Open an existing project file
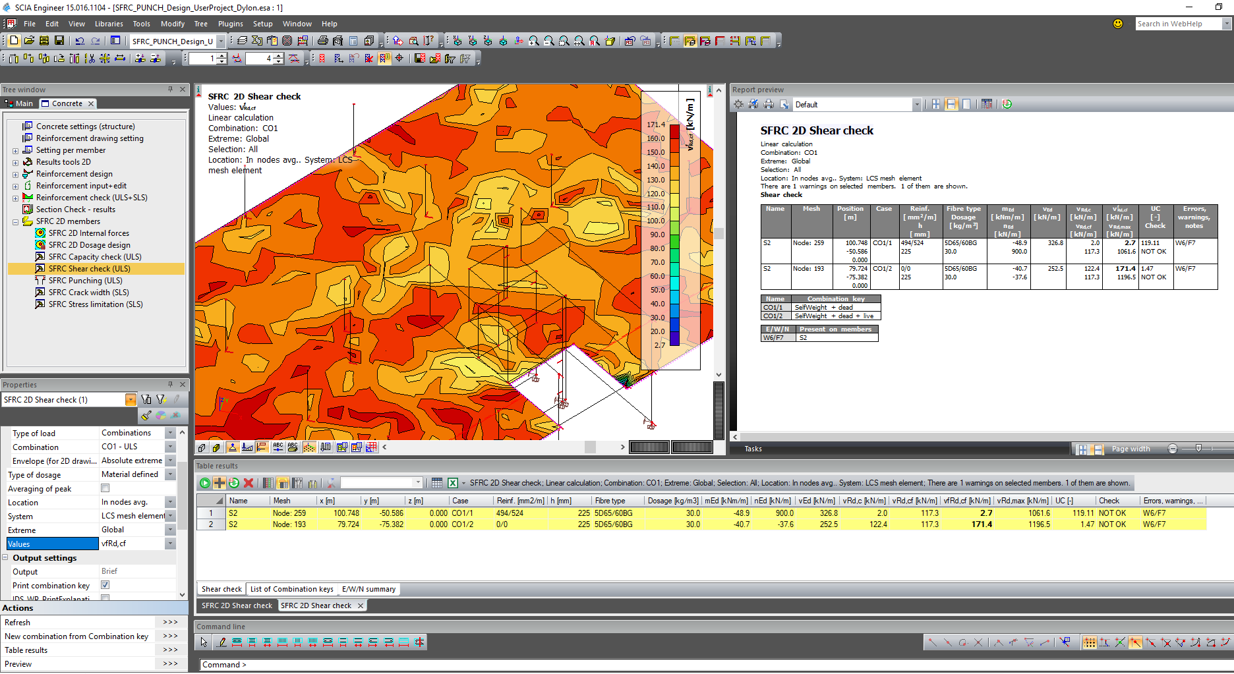The image size is (1234, 674). coord(29,41)
